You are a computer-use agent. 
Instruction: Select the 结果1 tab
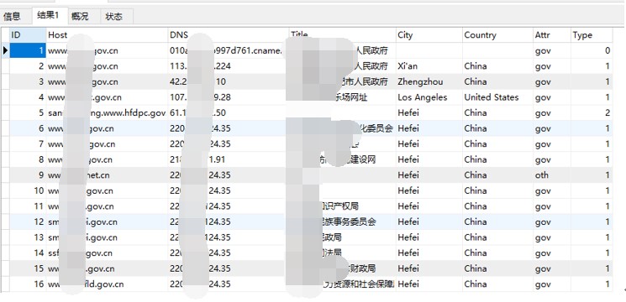tap(49, 16)
